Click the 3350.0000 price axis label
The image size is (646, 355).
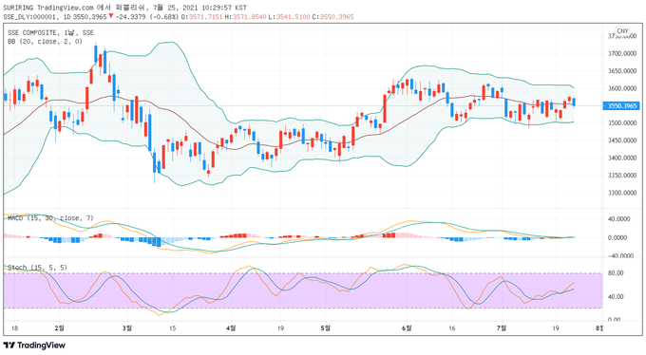(622, 176)
